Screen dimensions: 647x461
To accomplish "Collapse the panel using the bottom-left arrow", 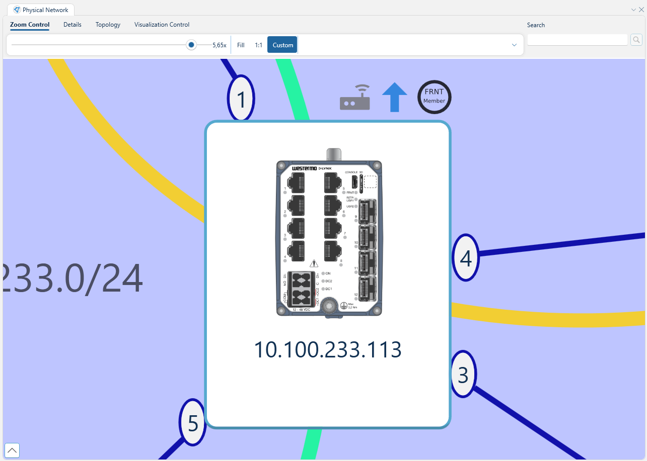I will [12, 450].
